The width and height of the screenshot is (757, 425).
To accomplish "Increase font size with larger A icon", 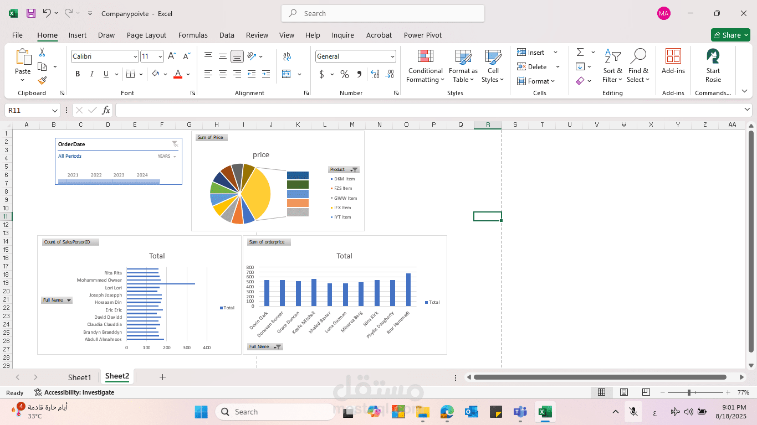I will (172, 56).
